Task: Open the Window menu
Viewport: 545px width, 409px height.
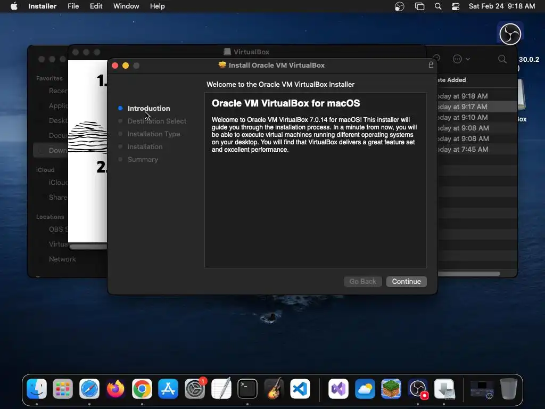Action: click(x=126, y=6)
